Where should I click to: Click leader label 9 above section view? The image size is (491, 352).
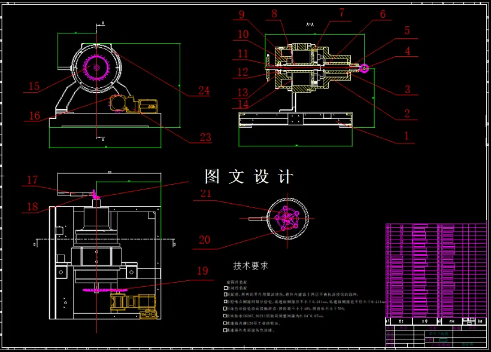pyautogui.click(x=242, y=13)
